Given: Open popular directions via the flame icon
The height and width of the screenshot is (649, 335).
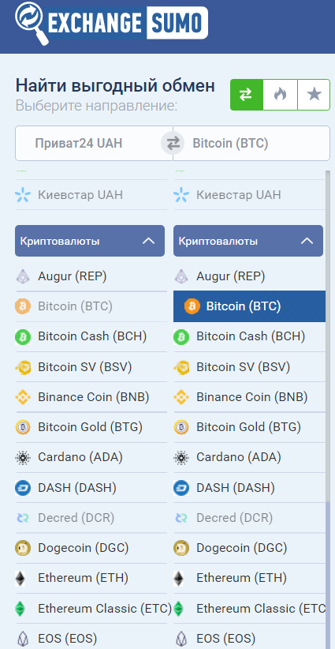Looking at the screenshot, I should coord(280,95).
